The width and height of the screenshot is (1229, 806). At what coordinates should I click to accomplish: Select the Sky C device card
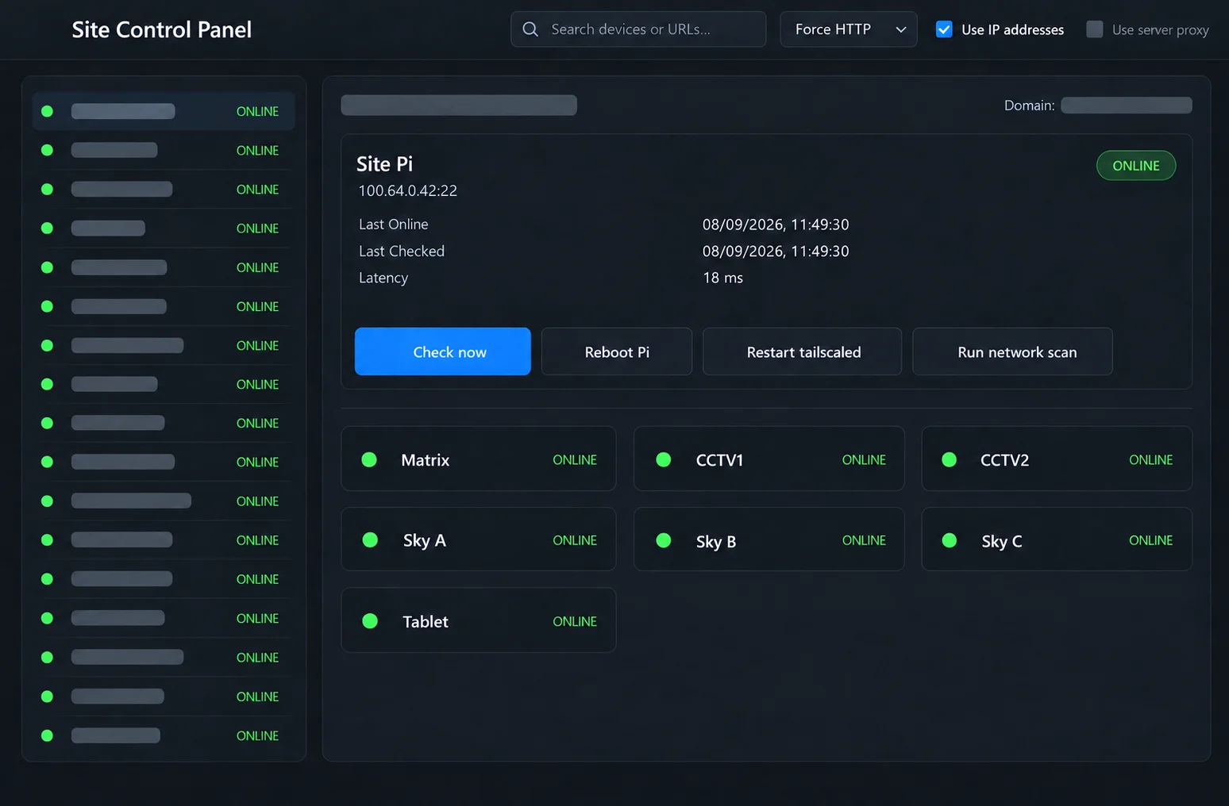[x=1057, y=539]
